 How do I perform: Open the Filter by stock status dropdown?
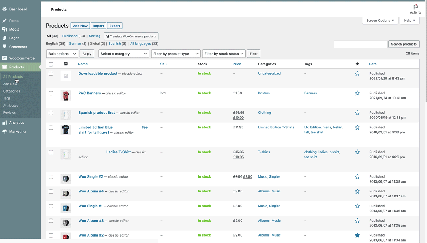click(224, 54)
